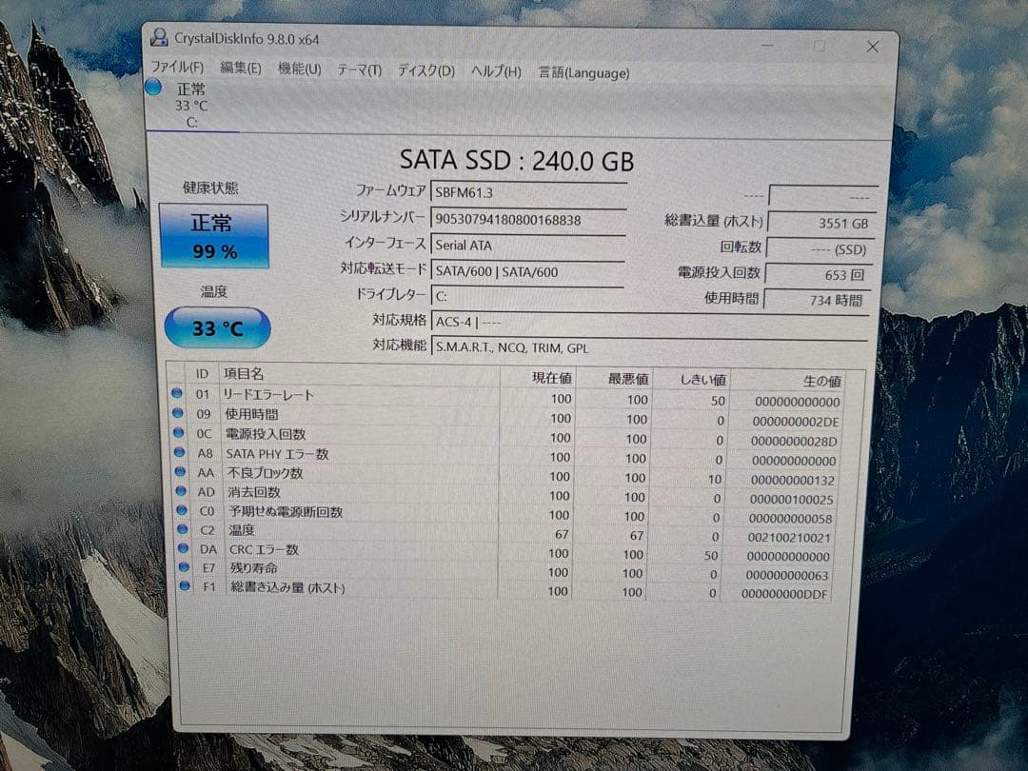The height and width of the screenshot is (771, 1028).
Task: Select the 総書き込み量 (ホスト) row name
Action: (287, 587)
